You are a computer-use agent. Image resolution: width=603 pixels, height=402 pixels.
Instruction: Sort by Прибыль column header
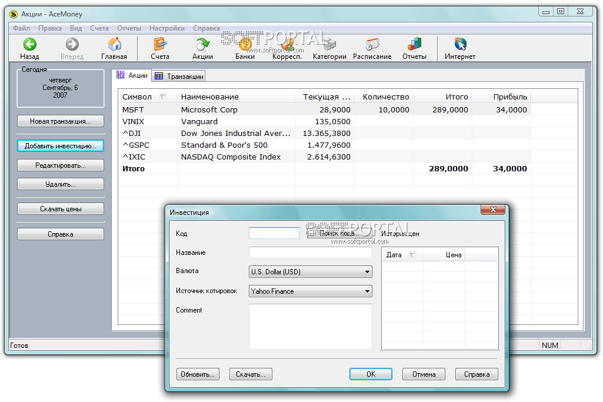coord(501,97)
